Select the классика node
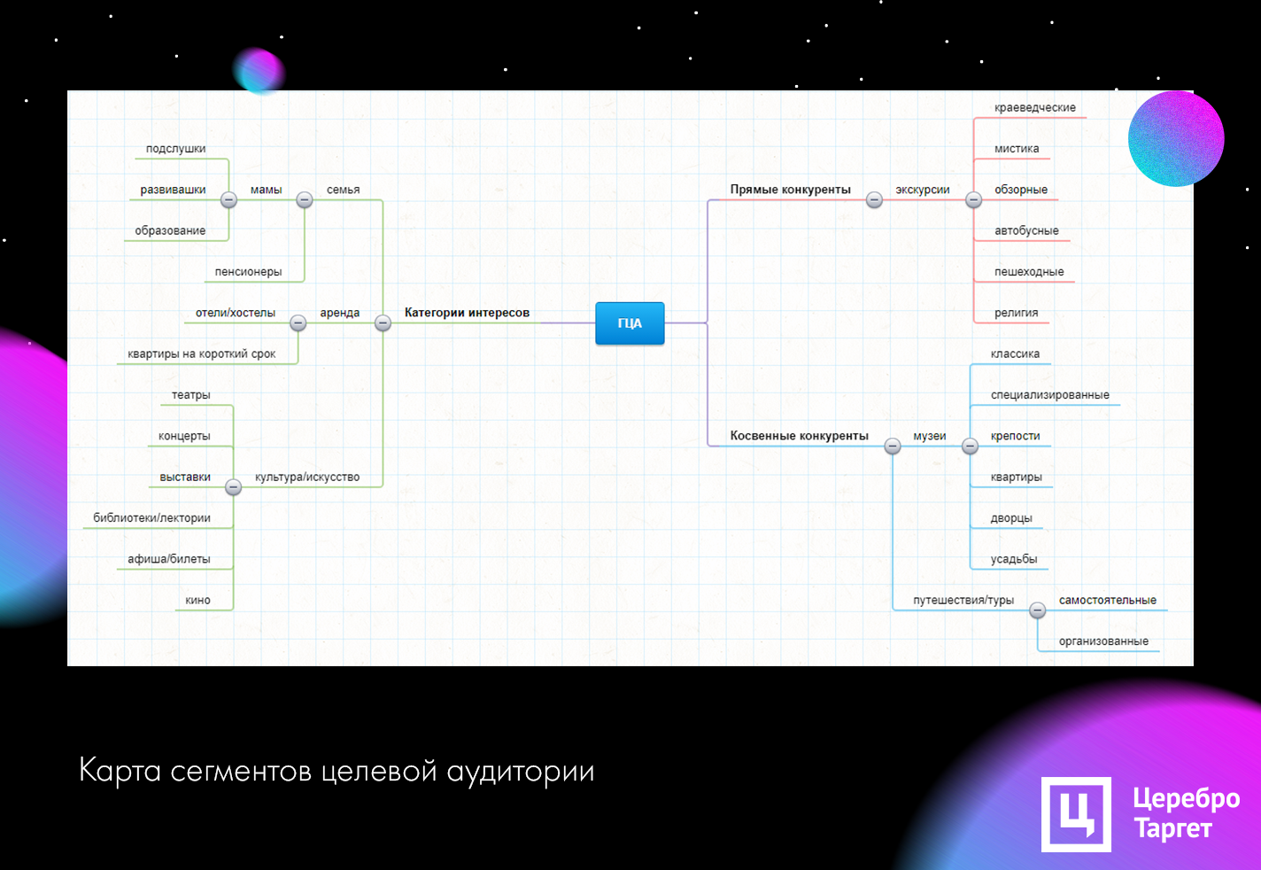 click(x=1015, y=353)
